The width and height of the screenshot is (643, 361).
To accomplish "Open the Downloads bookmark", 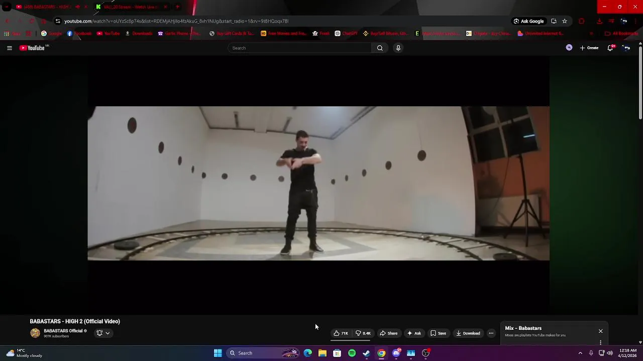I will pyautogui.click(x=139, y=34).
